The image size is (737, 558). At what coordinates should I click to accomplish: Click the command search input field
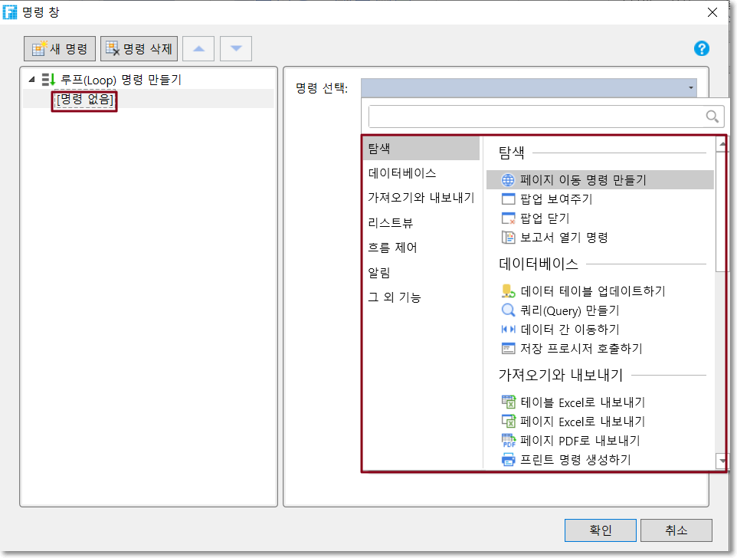(536, 117)
